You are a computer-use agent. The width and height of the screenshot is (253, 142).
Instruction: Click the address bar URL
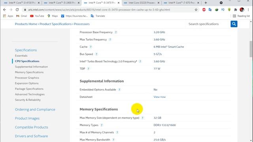[x=99, y=9]
